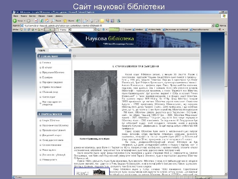The width and height of the screenshot is (238, 179).
Task: Click the Research books toolbar icon
Action: click(x=112, y=21)
